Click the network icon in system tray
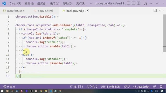Image resolution: width=166 pixels, height=93 pixels. pos(142,91)
